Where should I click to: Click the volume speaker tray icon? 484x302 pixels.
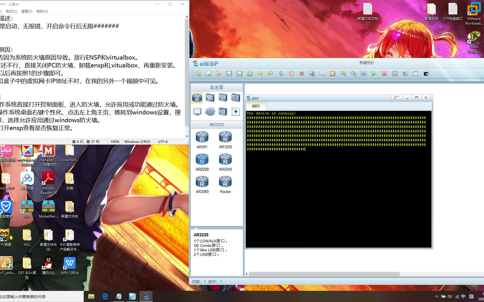pyautogui.click(x=450, y=296)
